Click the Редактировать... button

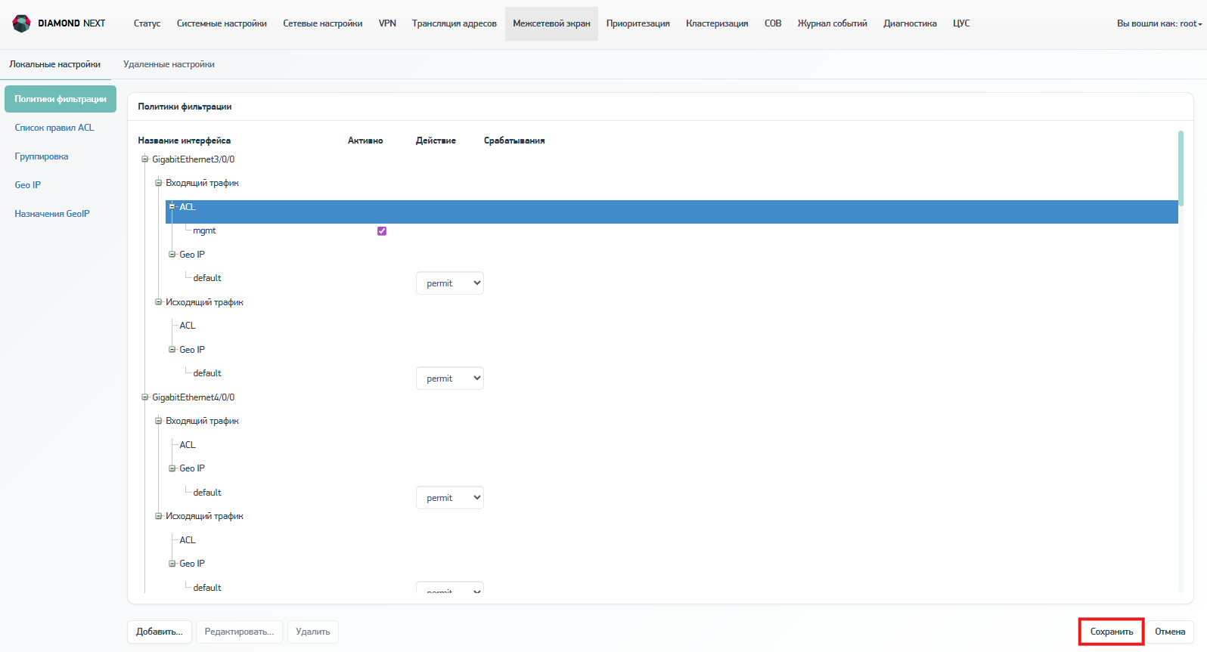coord(239,632)
